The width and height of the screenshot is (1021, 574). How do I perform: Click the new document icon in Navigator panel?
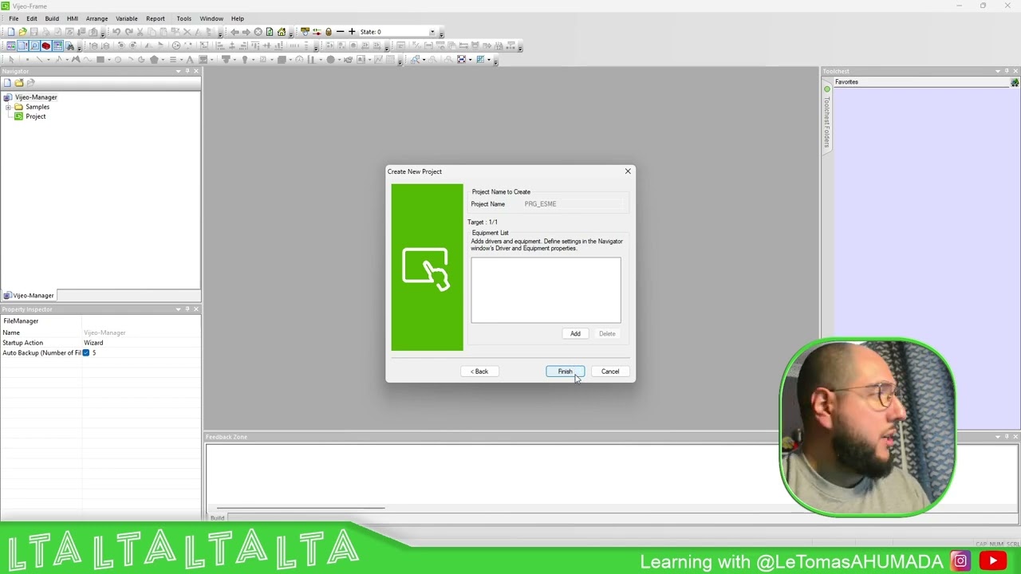pyautogui.click(x=7, y=83)
